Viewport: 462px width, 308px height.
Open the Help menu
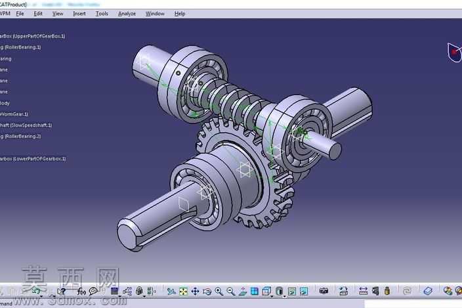[x=180, y=14]
